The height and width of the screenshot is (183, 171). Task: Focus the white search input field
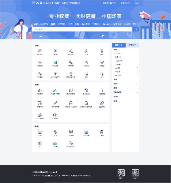[82, 29]
